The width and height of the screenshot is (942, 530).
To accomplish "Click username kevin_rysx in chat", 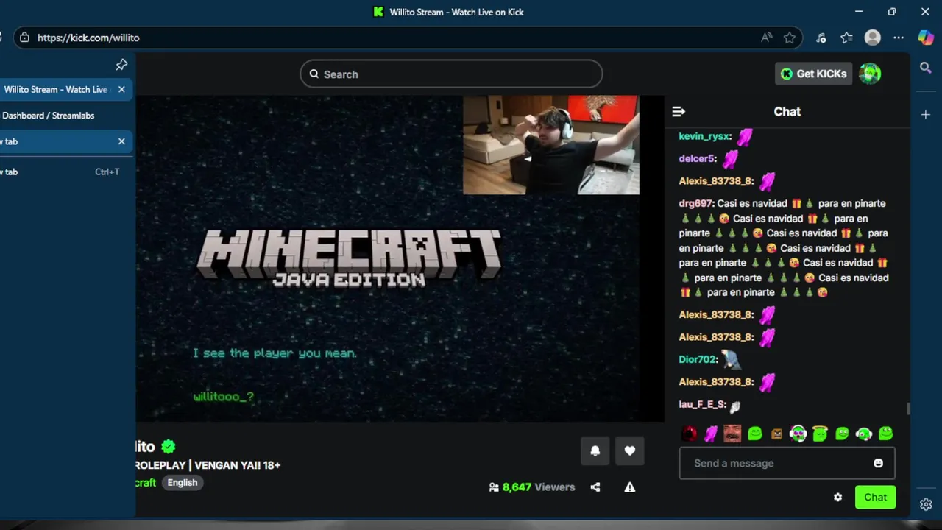I will pos(704,136).
